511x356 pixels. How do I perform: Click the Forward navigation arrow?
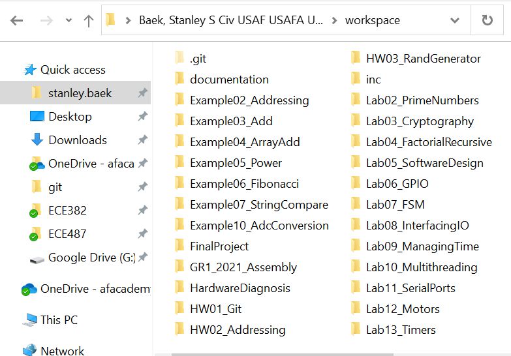[x=46, y=21]
